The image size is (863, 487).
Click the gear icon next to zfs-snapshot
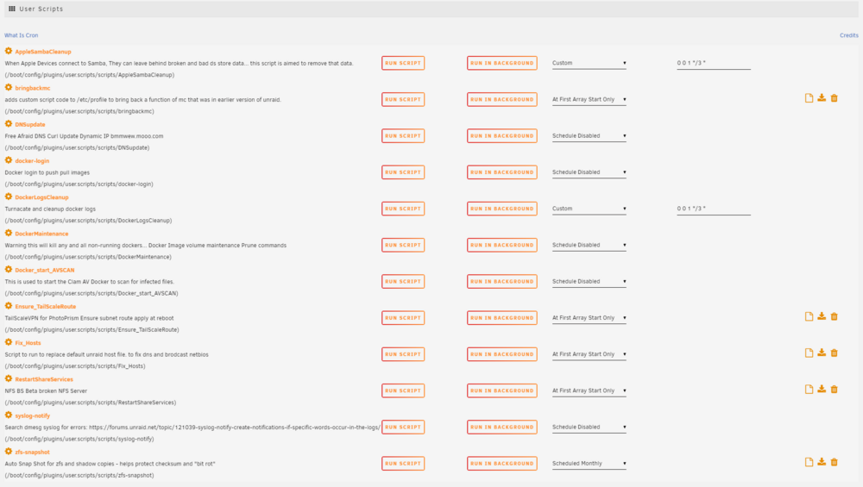(x=9, y=452)
